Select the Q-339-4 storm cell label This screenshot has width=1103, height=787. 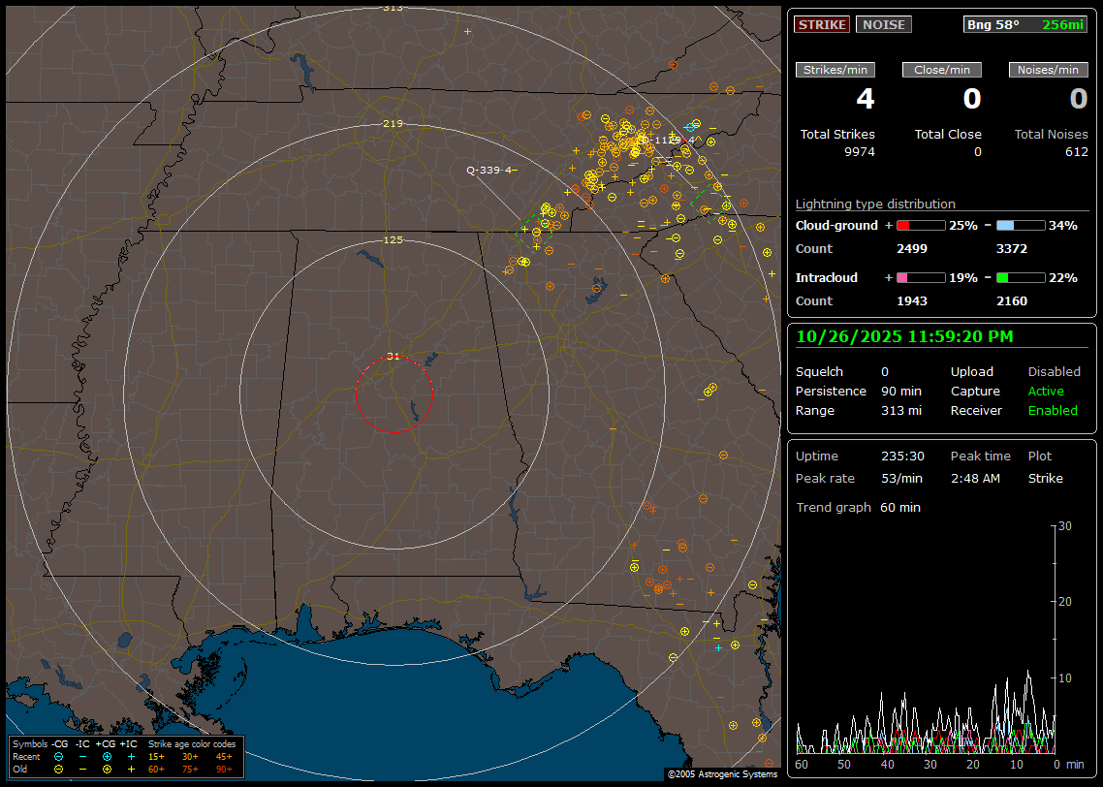(488, 171)
